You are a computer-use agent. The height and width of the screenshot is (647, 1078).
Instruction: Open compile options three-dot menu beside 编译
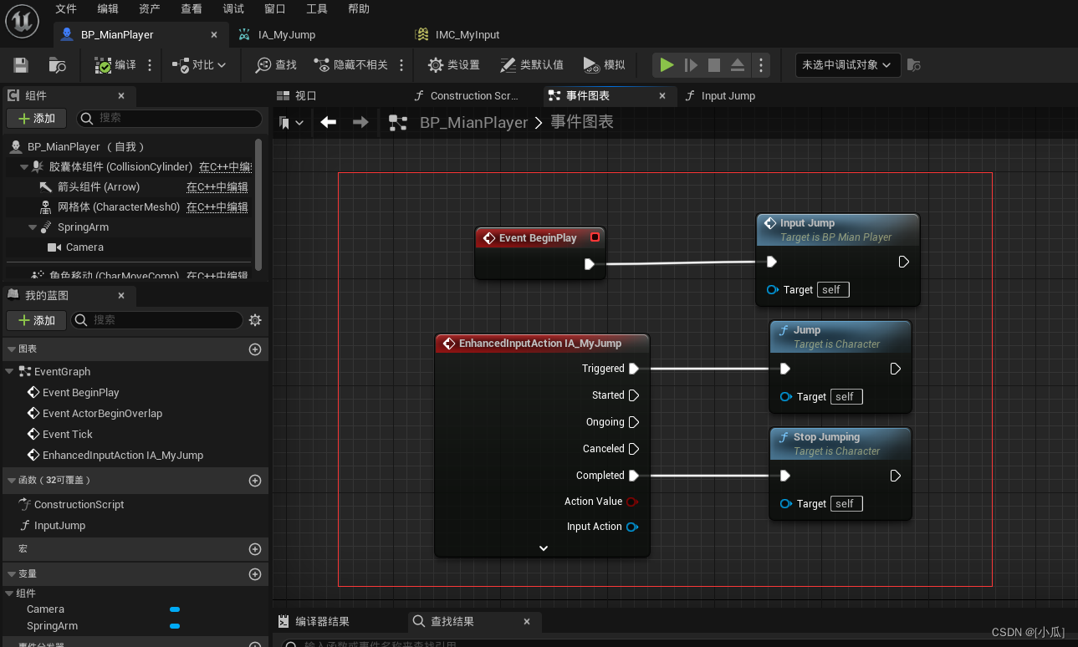point(150,64)
